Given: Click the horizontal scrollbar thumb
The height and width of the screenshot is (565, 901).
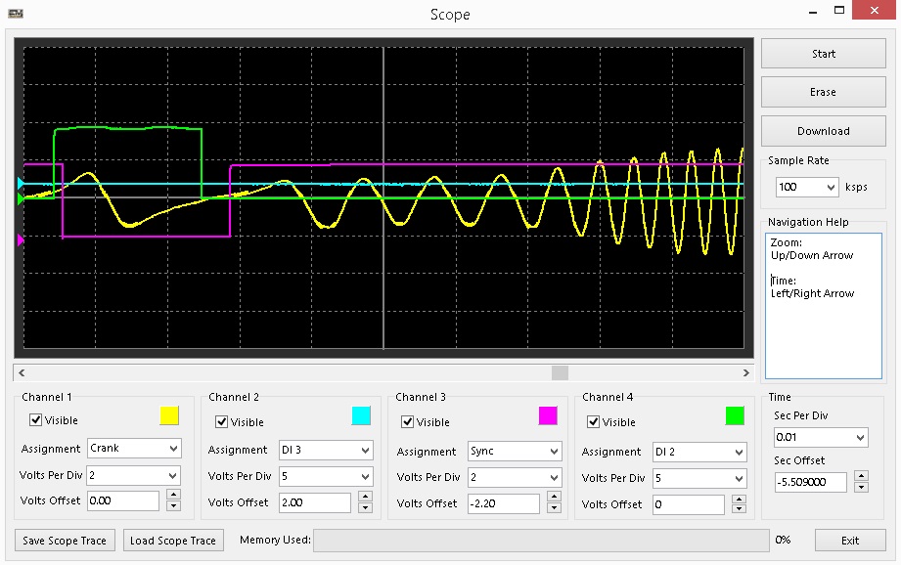Looking at the screenshot, I should click(x=560, y=372).
